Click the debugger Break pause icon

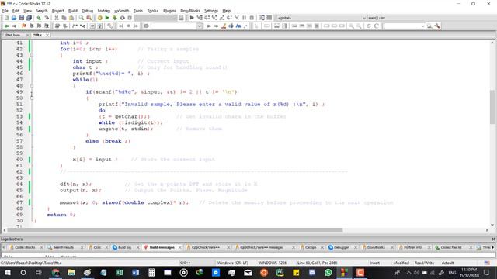(x=245, y=18)
